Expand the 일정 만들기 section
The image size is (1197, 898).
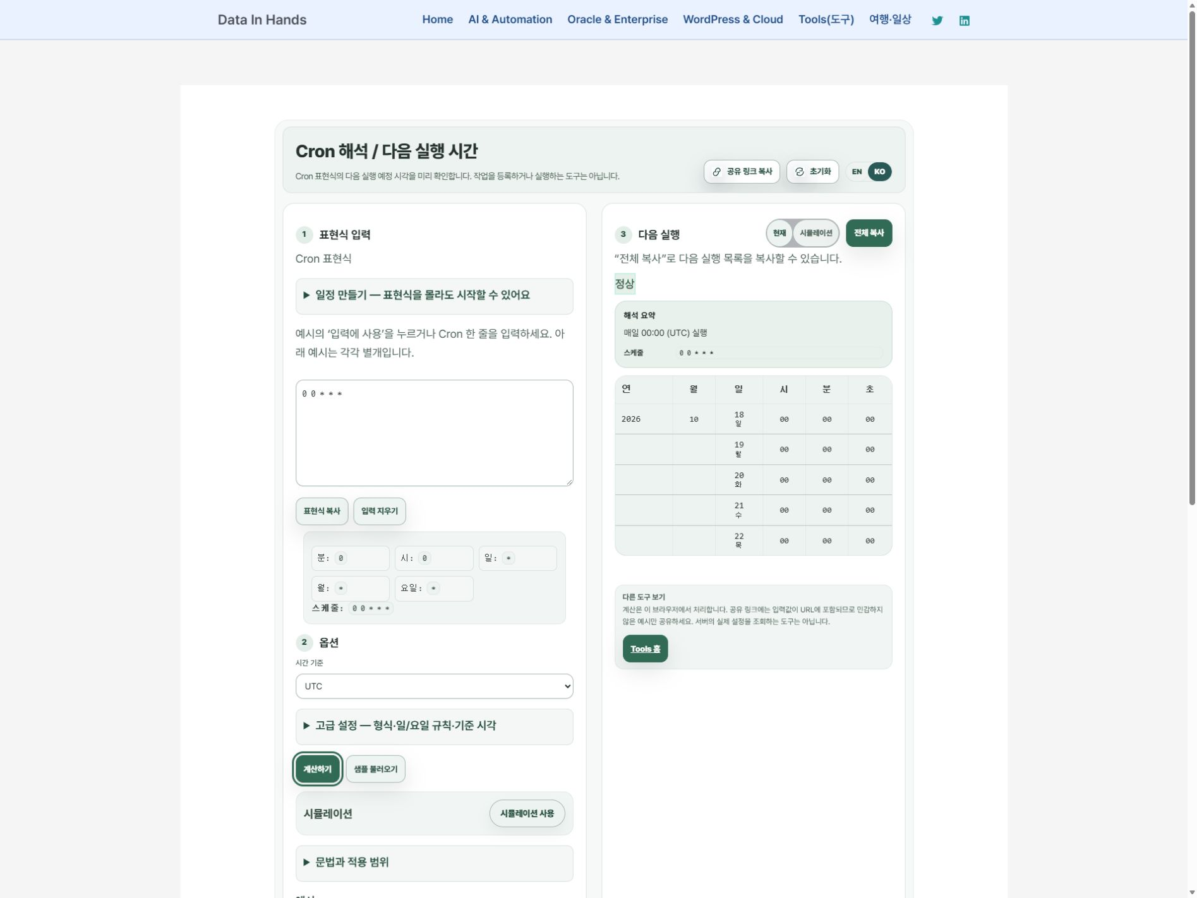point(434,296)
